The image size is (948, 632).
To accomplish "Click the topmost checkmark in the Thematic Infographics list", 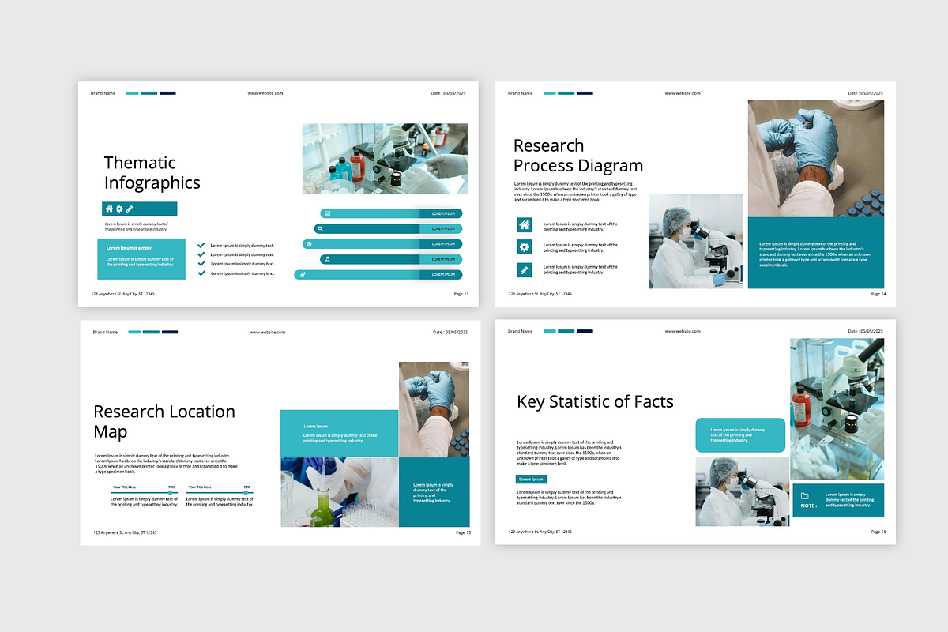I will [201, 246].
